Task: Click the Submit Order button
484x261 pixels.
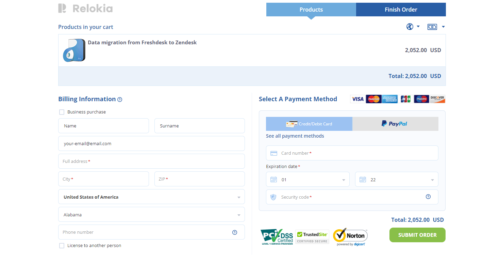Action: [417, 235]
